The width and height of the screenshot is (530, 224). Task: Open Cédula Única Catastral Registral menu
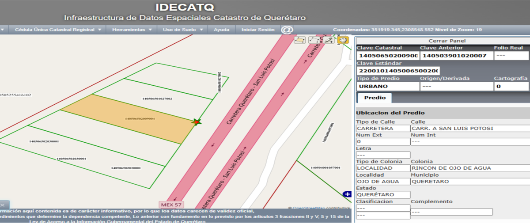point(58,30)
